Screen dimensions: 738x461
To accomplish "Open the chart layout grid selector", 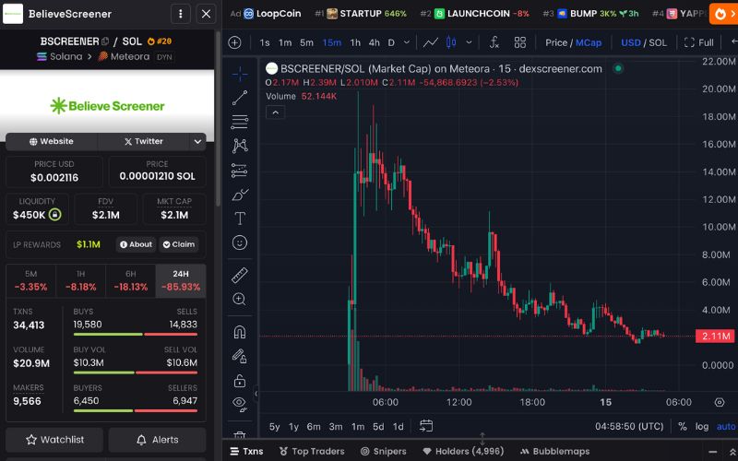I will tap(520, 42).
